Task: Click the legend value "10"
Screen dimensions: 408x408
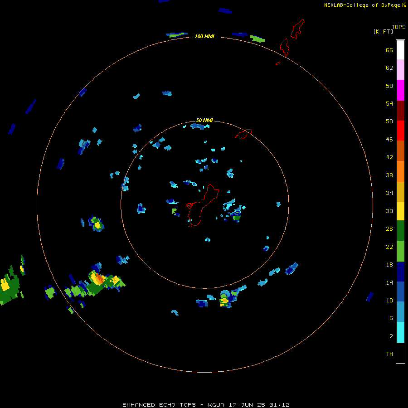Action: (x=389, y=301)
